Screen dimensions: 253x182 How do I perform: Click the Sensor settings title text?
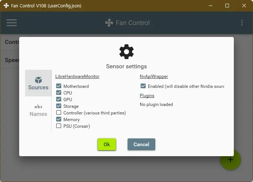coord(126,66)
